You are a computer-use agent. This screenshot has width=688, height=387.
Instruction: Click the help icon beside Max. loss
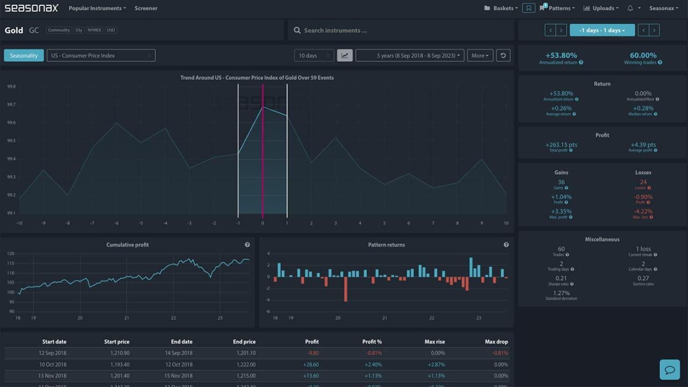[x=652, y=217]
